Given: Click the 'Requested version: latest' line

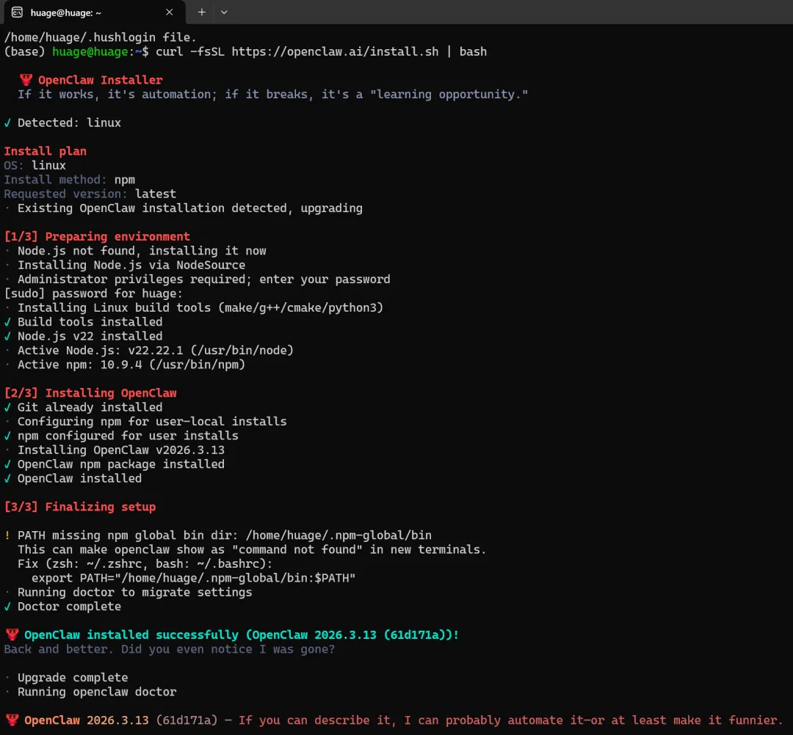Looking at the screenshot, I should [x=90, y=194].
